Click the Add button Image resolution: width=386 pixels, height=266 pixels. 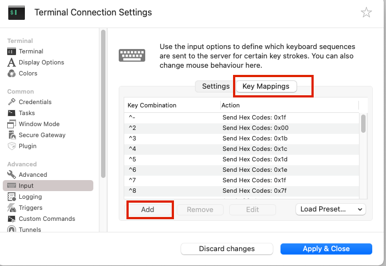[x=148, y=209]
